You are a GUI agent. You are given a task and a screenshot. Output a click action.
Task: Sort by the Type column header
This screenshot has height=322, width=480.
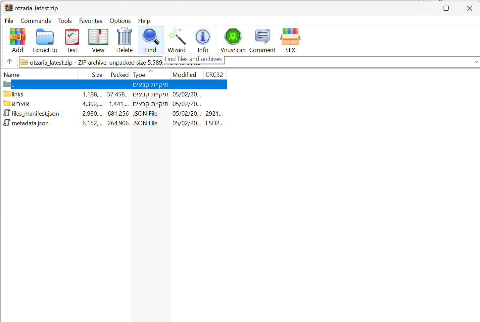coord(139,75)
